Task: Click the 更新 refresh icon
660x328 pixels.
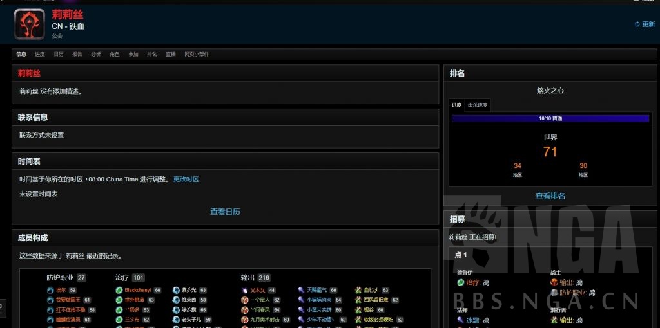Action: 637,24
